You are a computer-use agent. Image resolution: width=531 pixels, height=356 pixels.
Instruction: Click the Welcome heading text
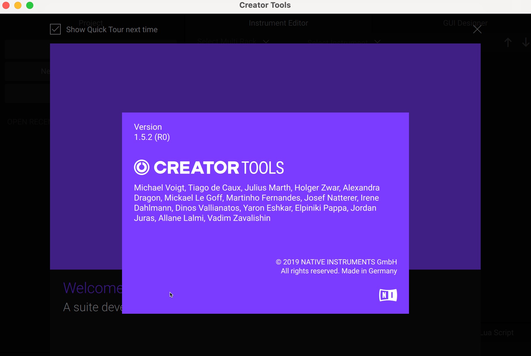coord(93,288)
